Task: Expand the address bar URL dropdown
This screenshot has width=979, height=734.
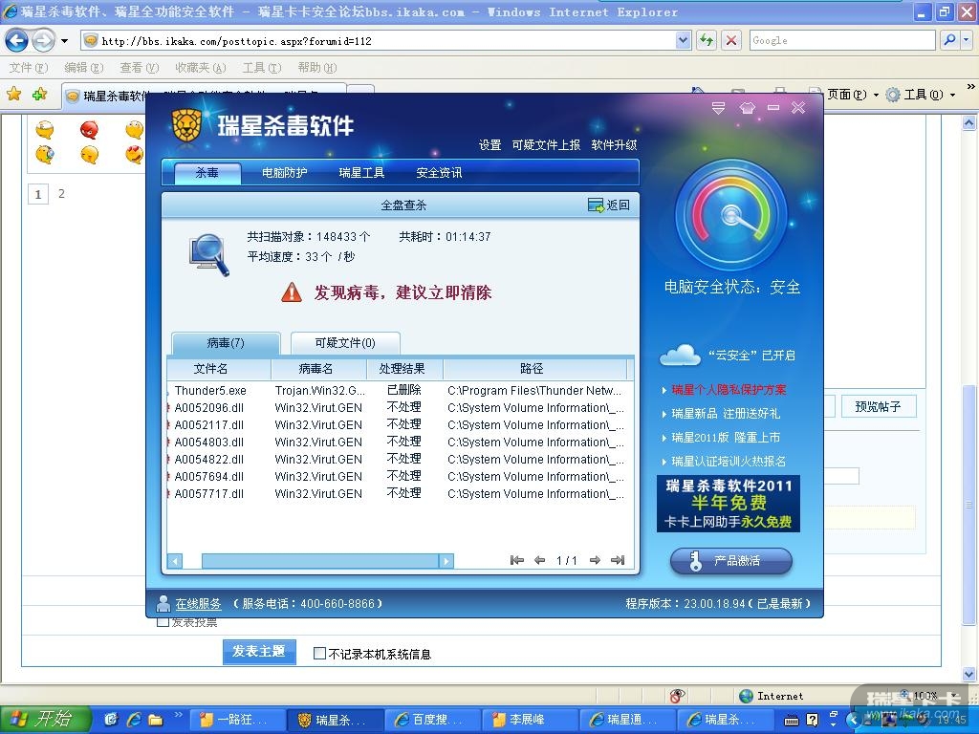Action: pyautogui.click(x=683, y=40)
